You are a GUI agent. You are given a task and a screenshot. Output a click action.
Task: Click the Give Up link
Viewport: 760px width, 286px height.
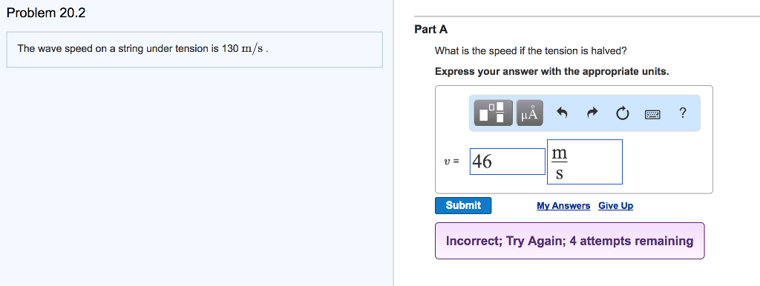click(615, 206)
